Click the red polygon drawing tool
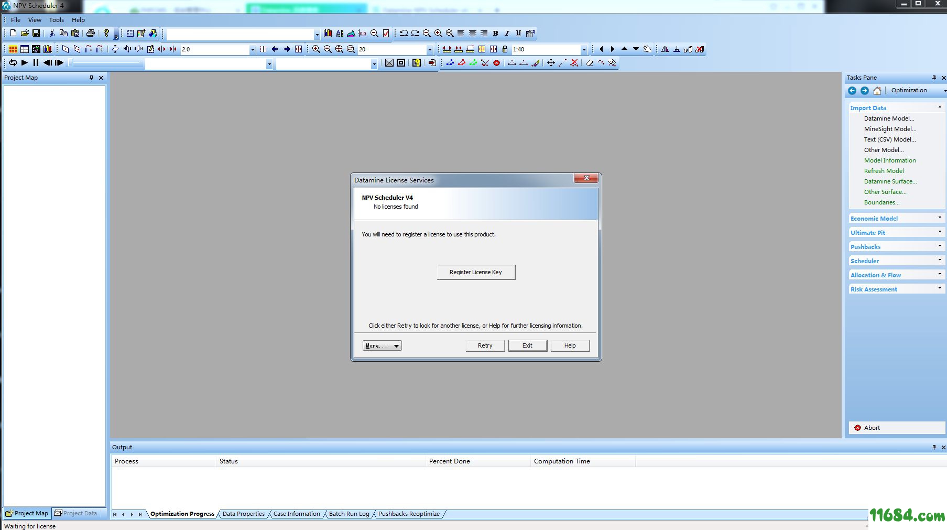 pyautogui.click(x=462, y=63)
